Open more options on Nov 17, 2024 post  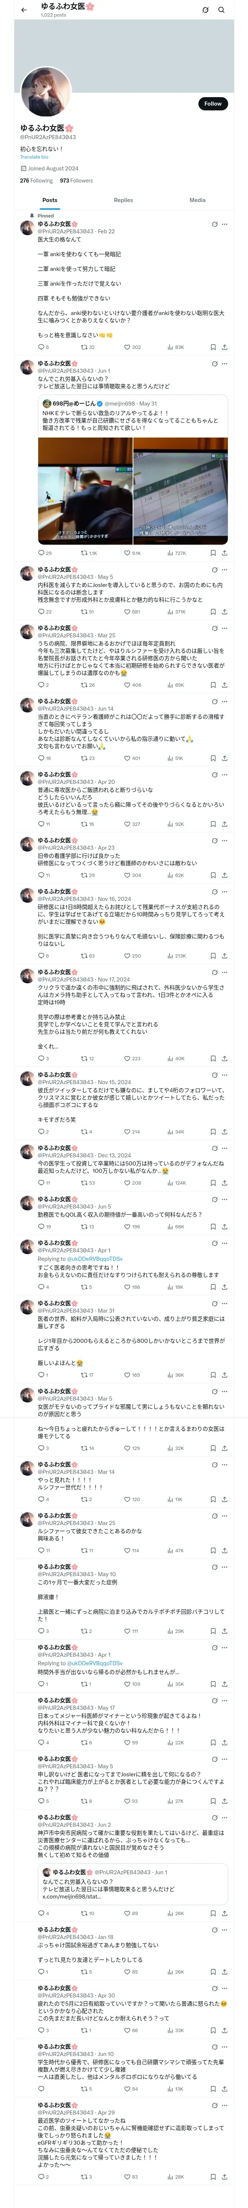[x=225, y=972]
